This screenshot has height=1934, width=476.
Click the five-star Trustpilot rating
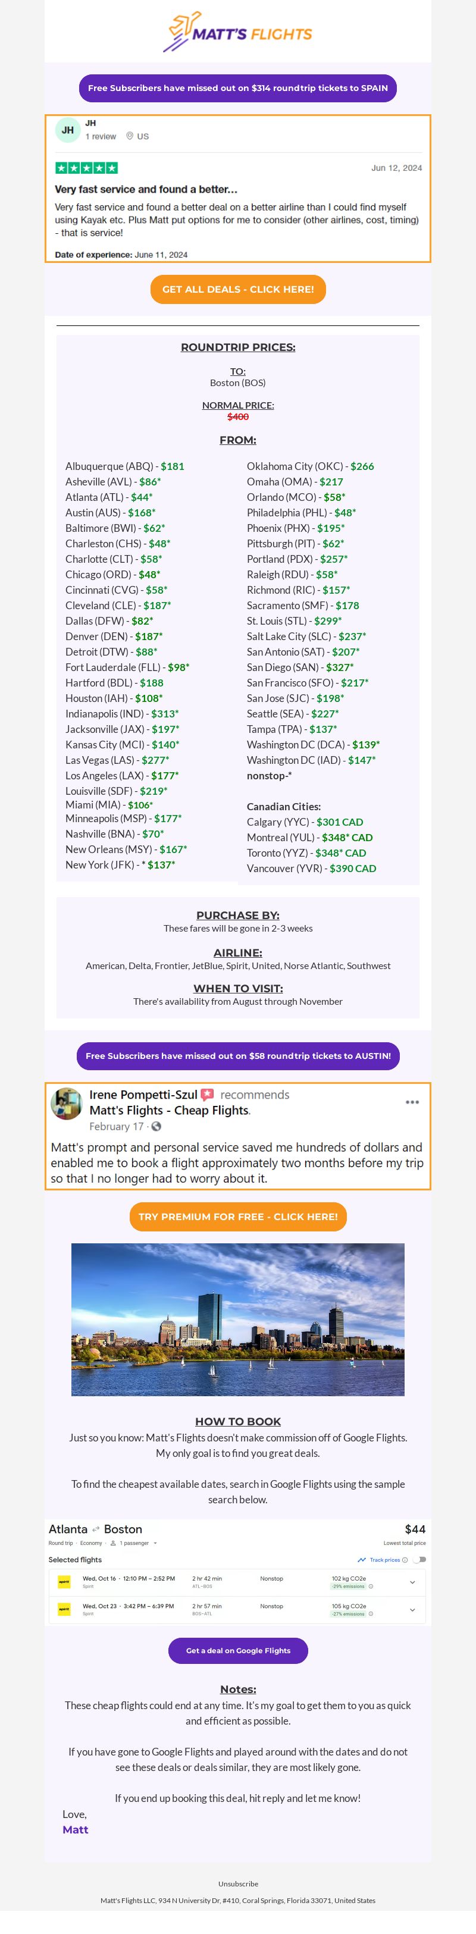click(86, 168)
